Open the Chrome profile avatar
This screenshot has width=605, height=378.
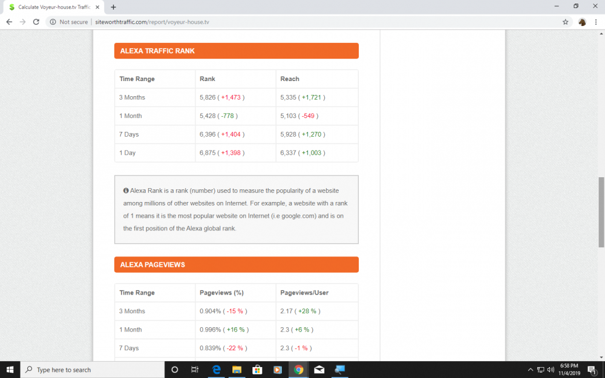582,22
